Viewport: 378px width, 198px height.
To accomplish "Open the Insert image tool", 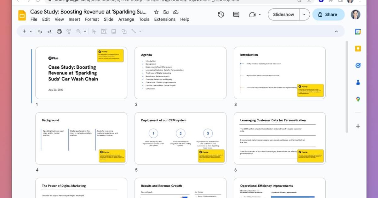I will coord(113,31).
